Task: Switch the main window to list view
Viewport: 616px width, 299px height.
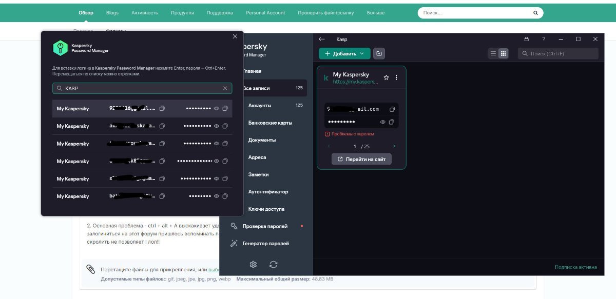Action: [493, 53]
